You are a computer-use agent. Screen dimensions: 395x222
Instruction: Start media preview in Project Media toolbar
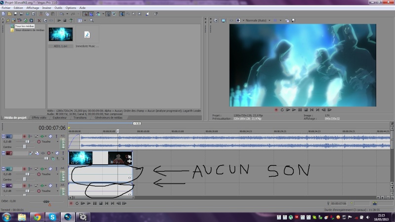[x=59, y=20]
